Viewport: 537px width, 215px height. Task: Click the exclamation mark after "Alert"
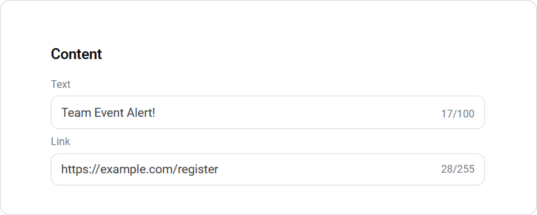click(153, 113)
